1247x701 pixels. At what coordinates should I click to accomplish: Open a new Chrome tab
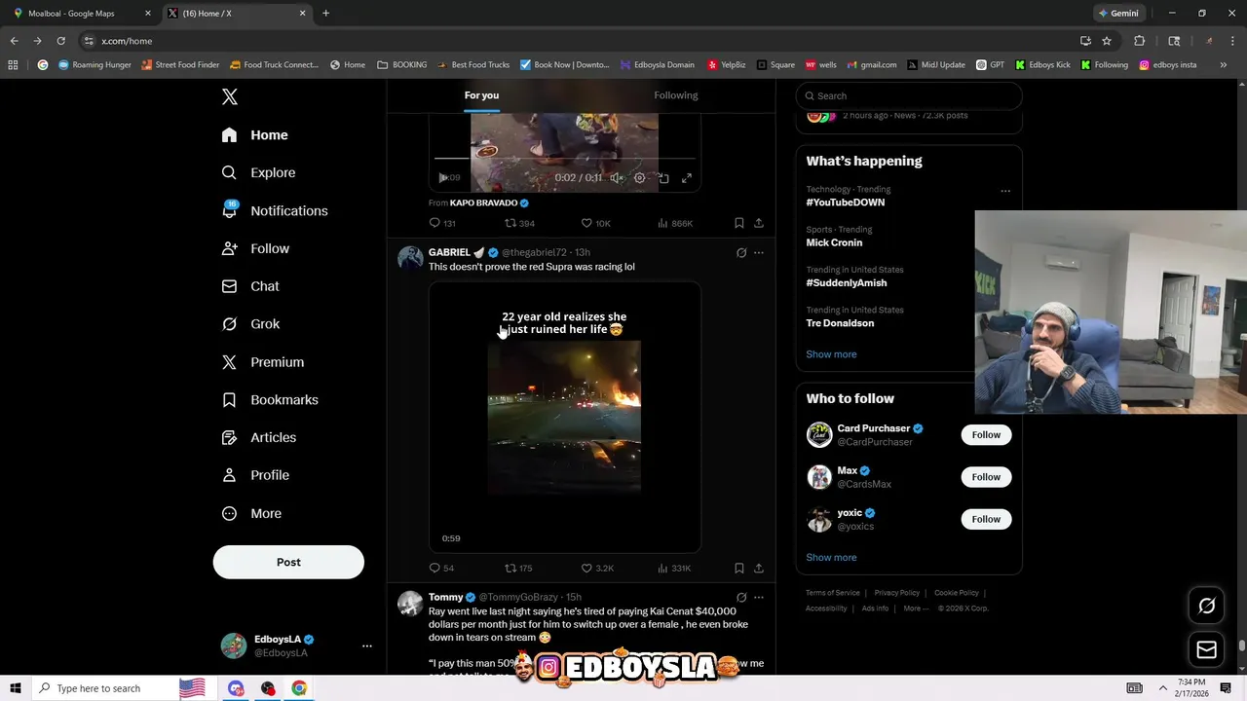[325, 14]
